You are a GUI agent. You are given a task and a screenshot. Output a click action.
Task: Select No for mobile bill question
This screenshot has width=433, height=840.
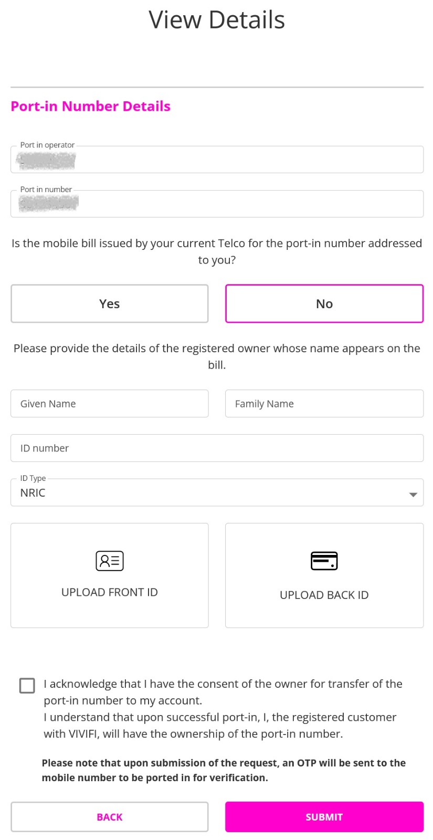click(x=323, y=303)
